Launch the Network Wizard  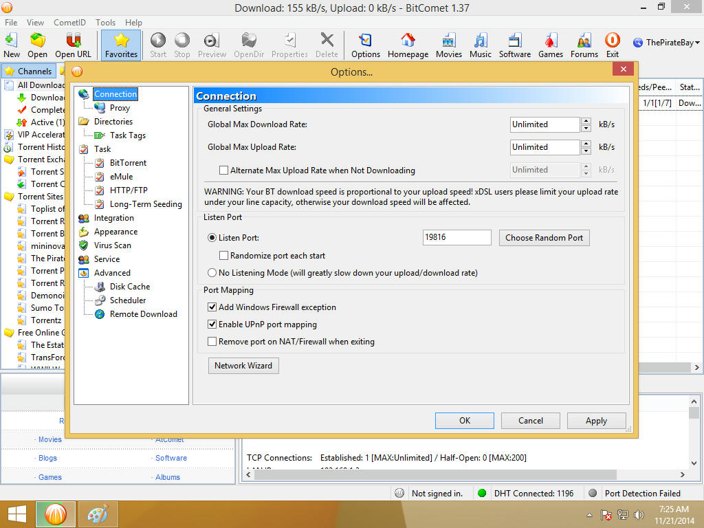[243, 366]
